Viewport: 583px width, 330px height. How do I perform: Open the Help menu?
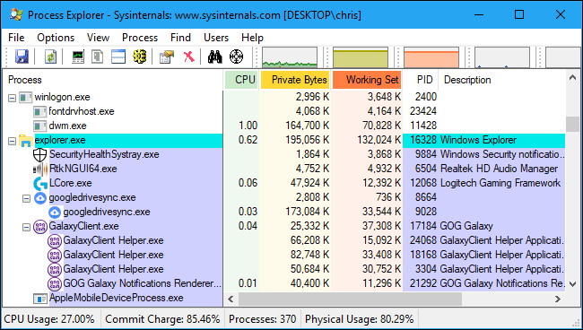coord(252,38)
